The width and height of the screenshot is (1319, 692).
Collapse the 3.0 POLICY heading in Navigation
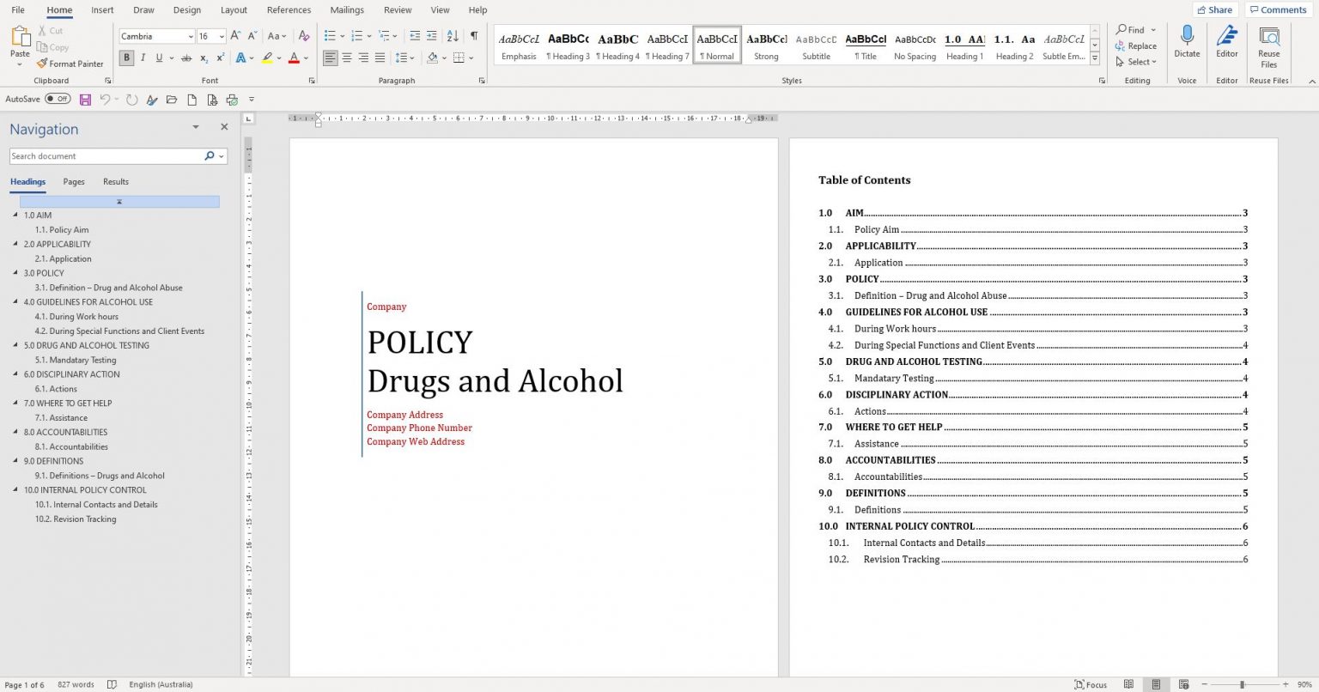pos(15,272)
